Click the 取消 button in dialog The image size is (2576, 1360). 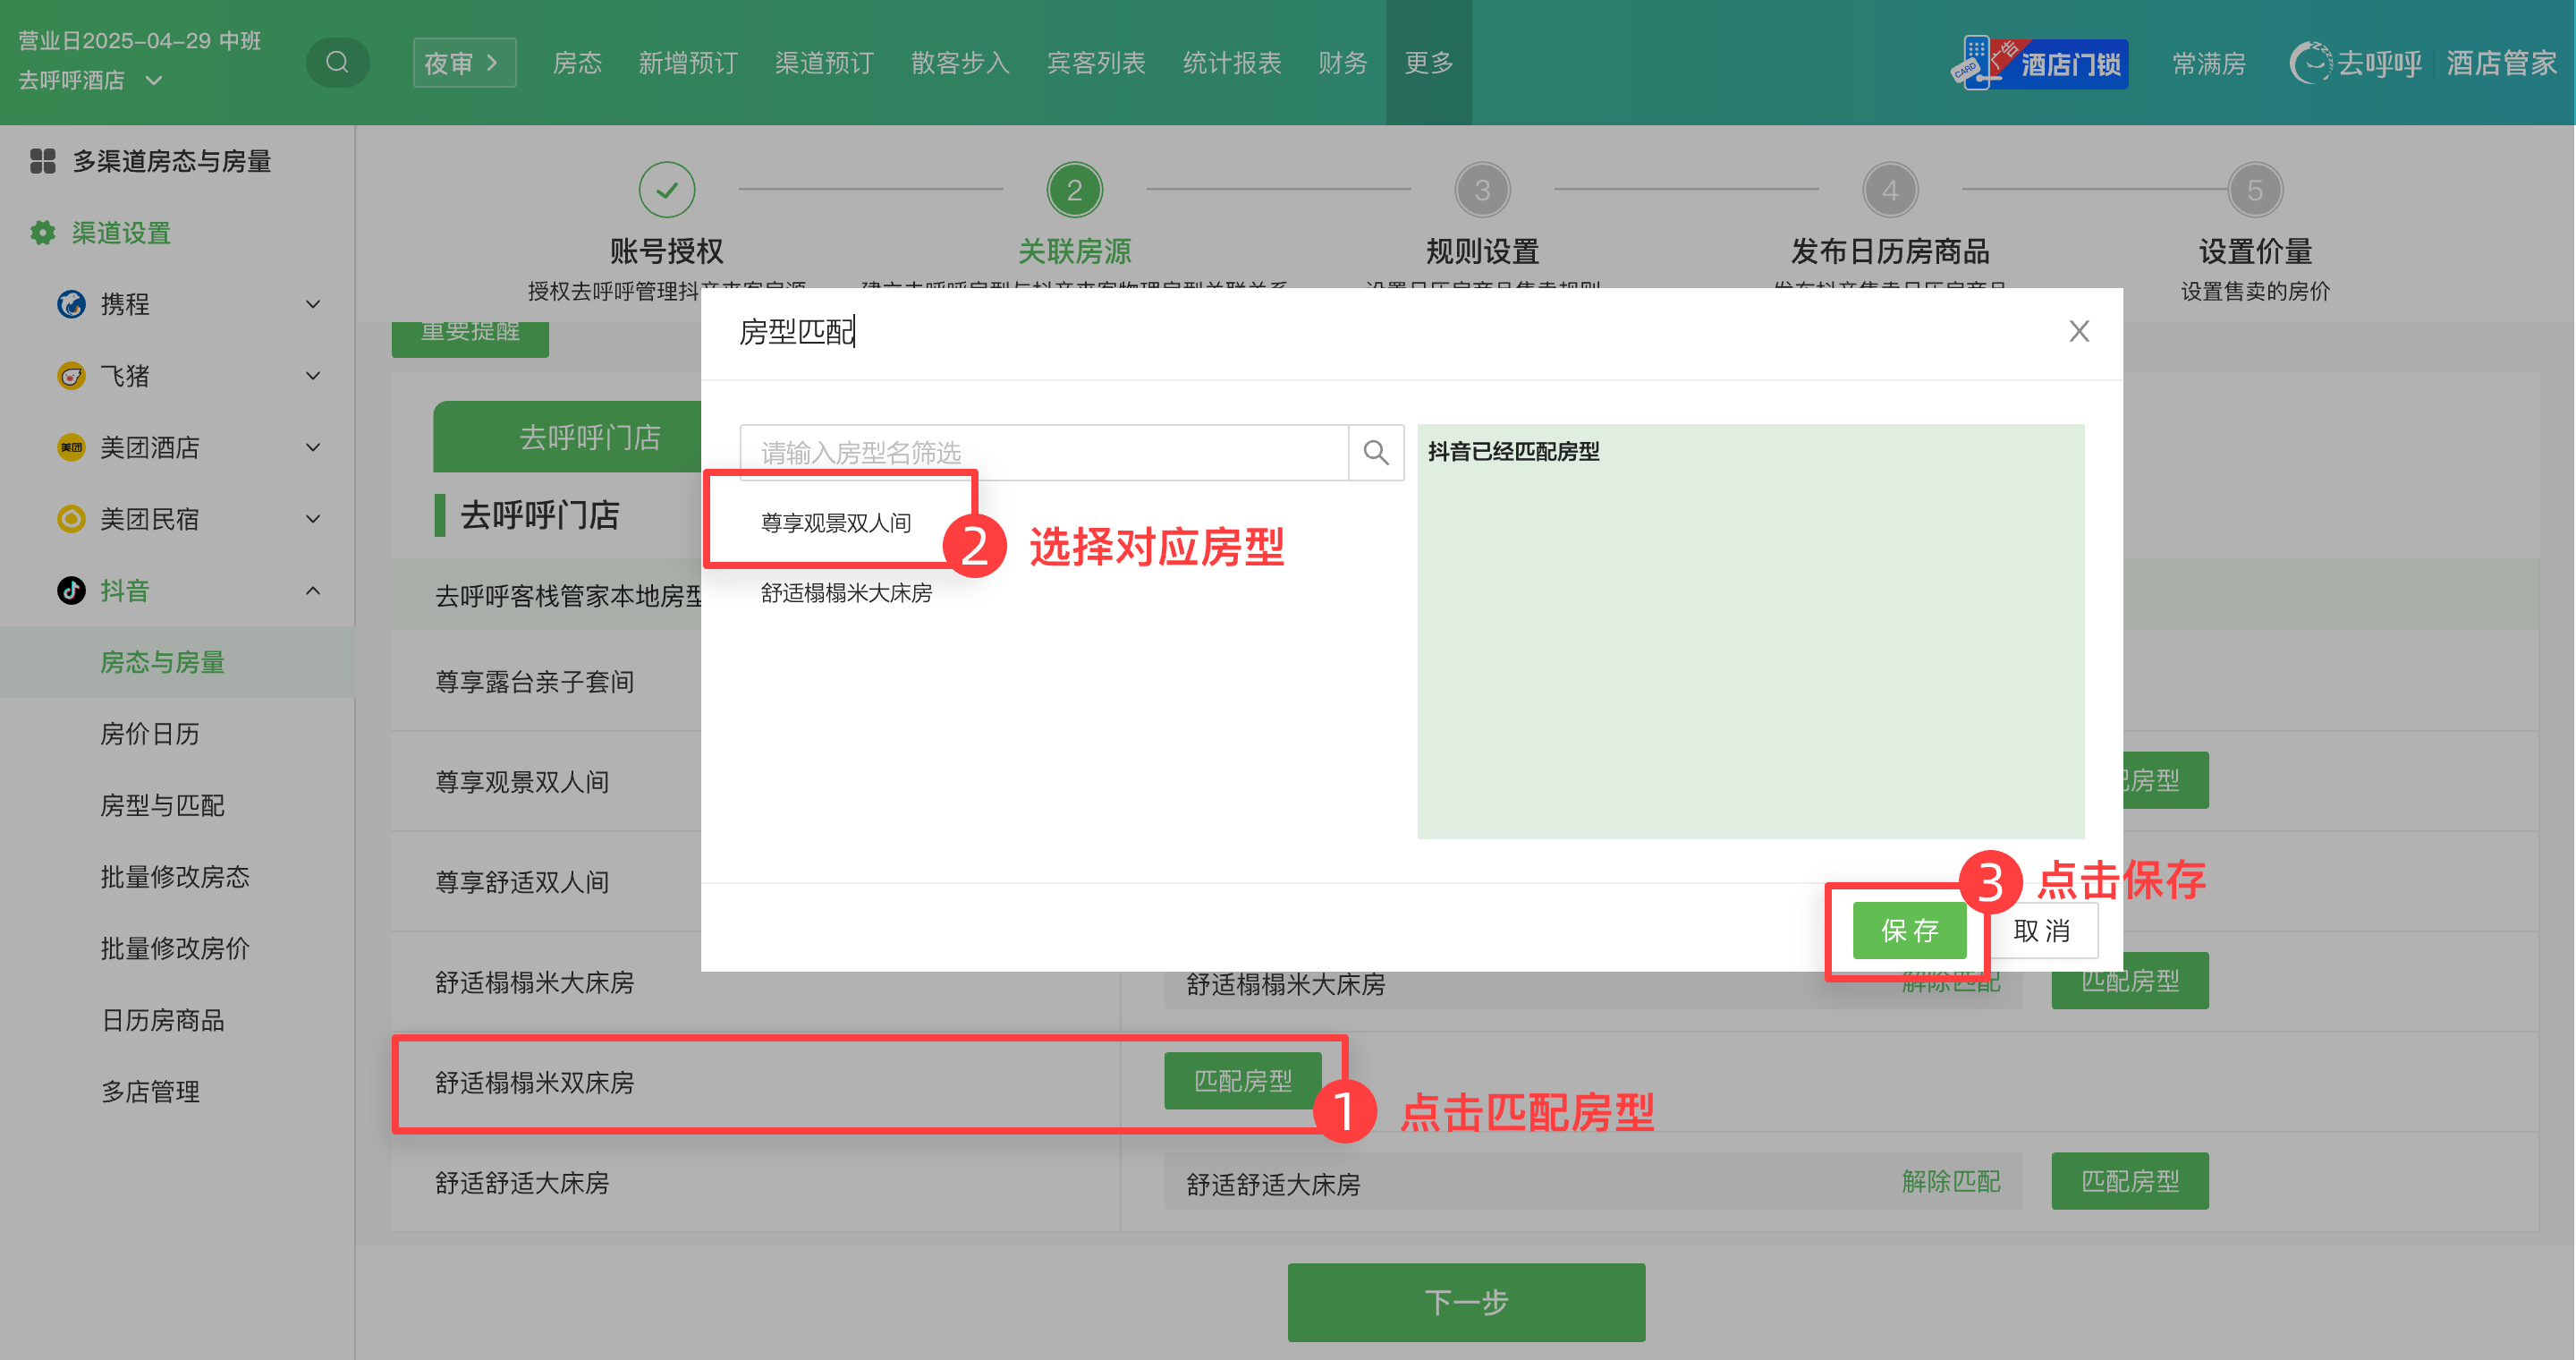[2041, 931]
